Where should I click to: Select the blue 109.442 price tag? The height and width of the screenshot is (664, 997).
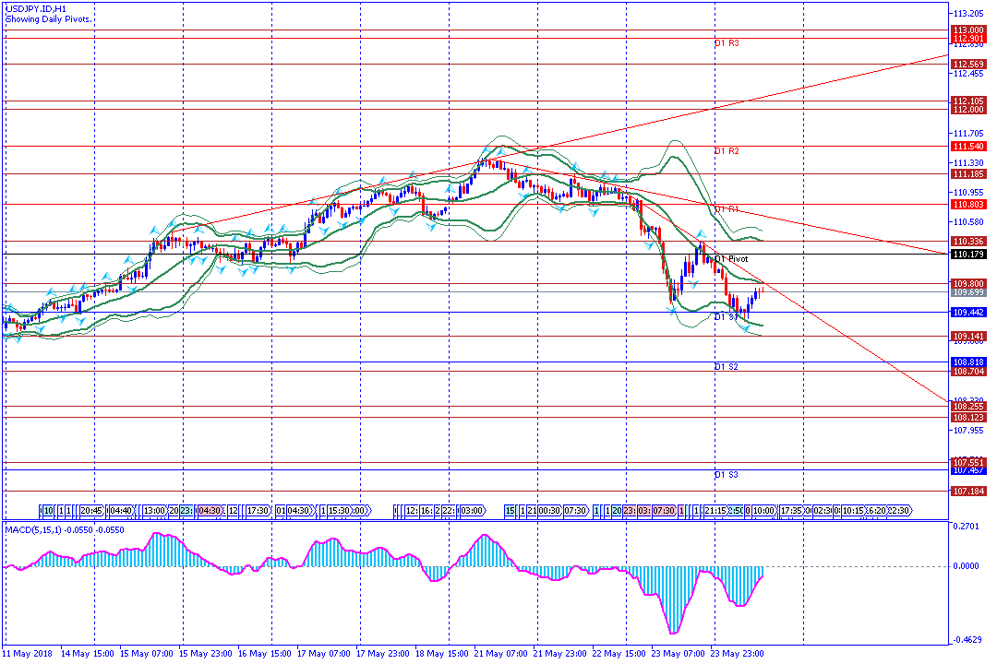[x=968, y=313]
